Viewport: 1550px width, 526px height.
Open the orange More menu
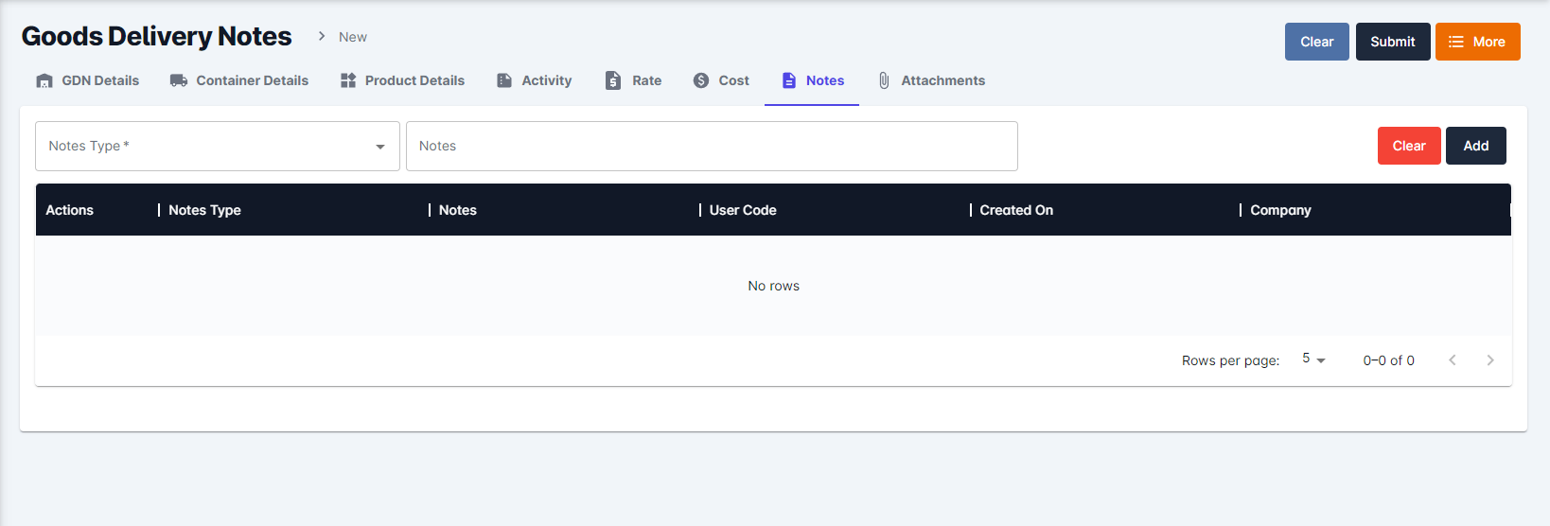(x=1477, y=42)
